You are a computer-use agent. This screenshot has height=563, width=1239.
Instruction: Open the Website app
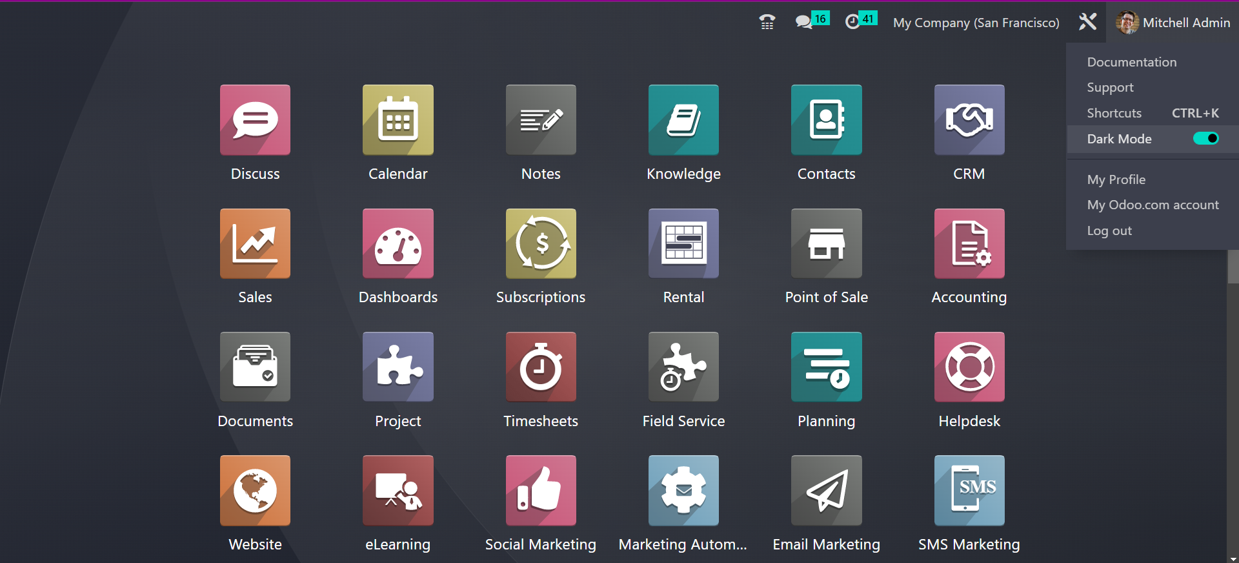pos(255,491)
